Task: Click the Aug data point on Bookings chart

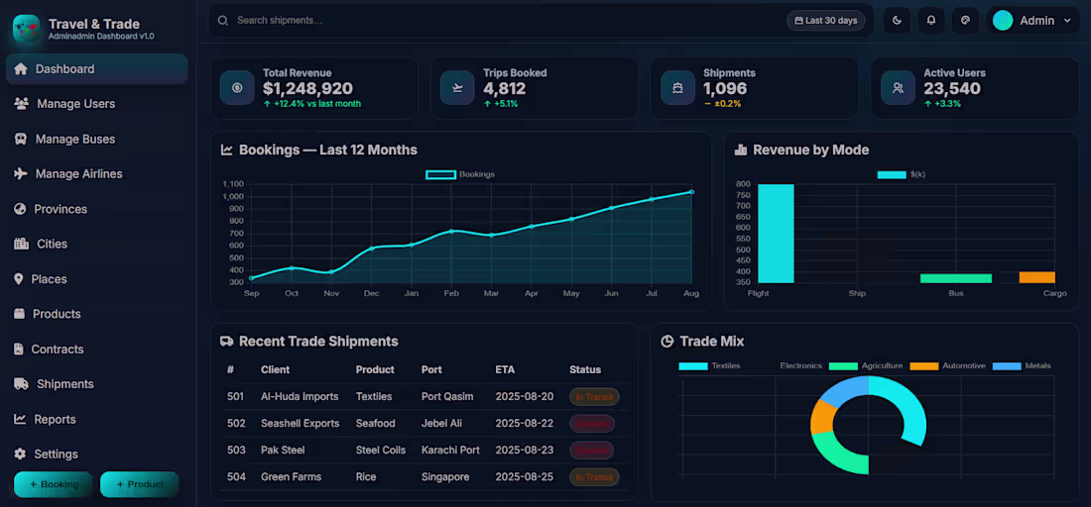Action: pos(691,192)
